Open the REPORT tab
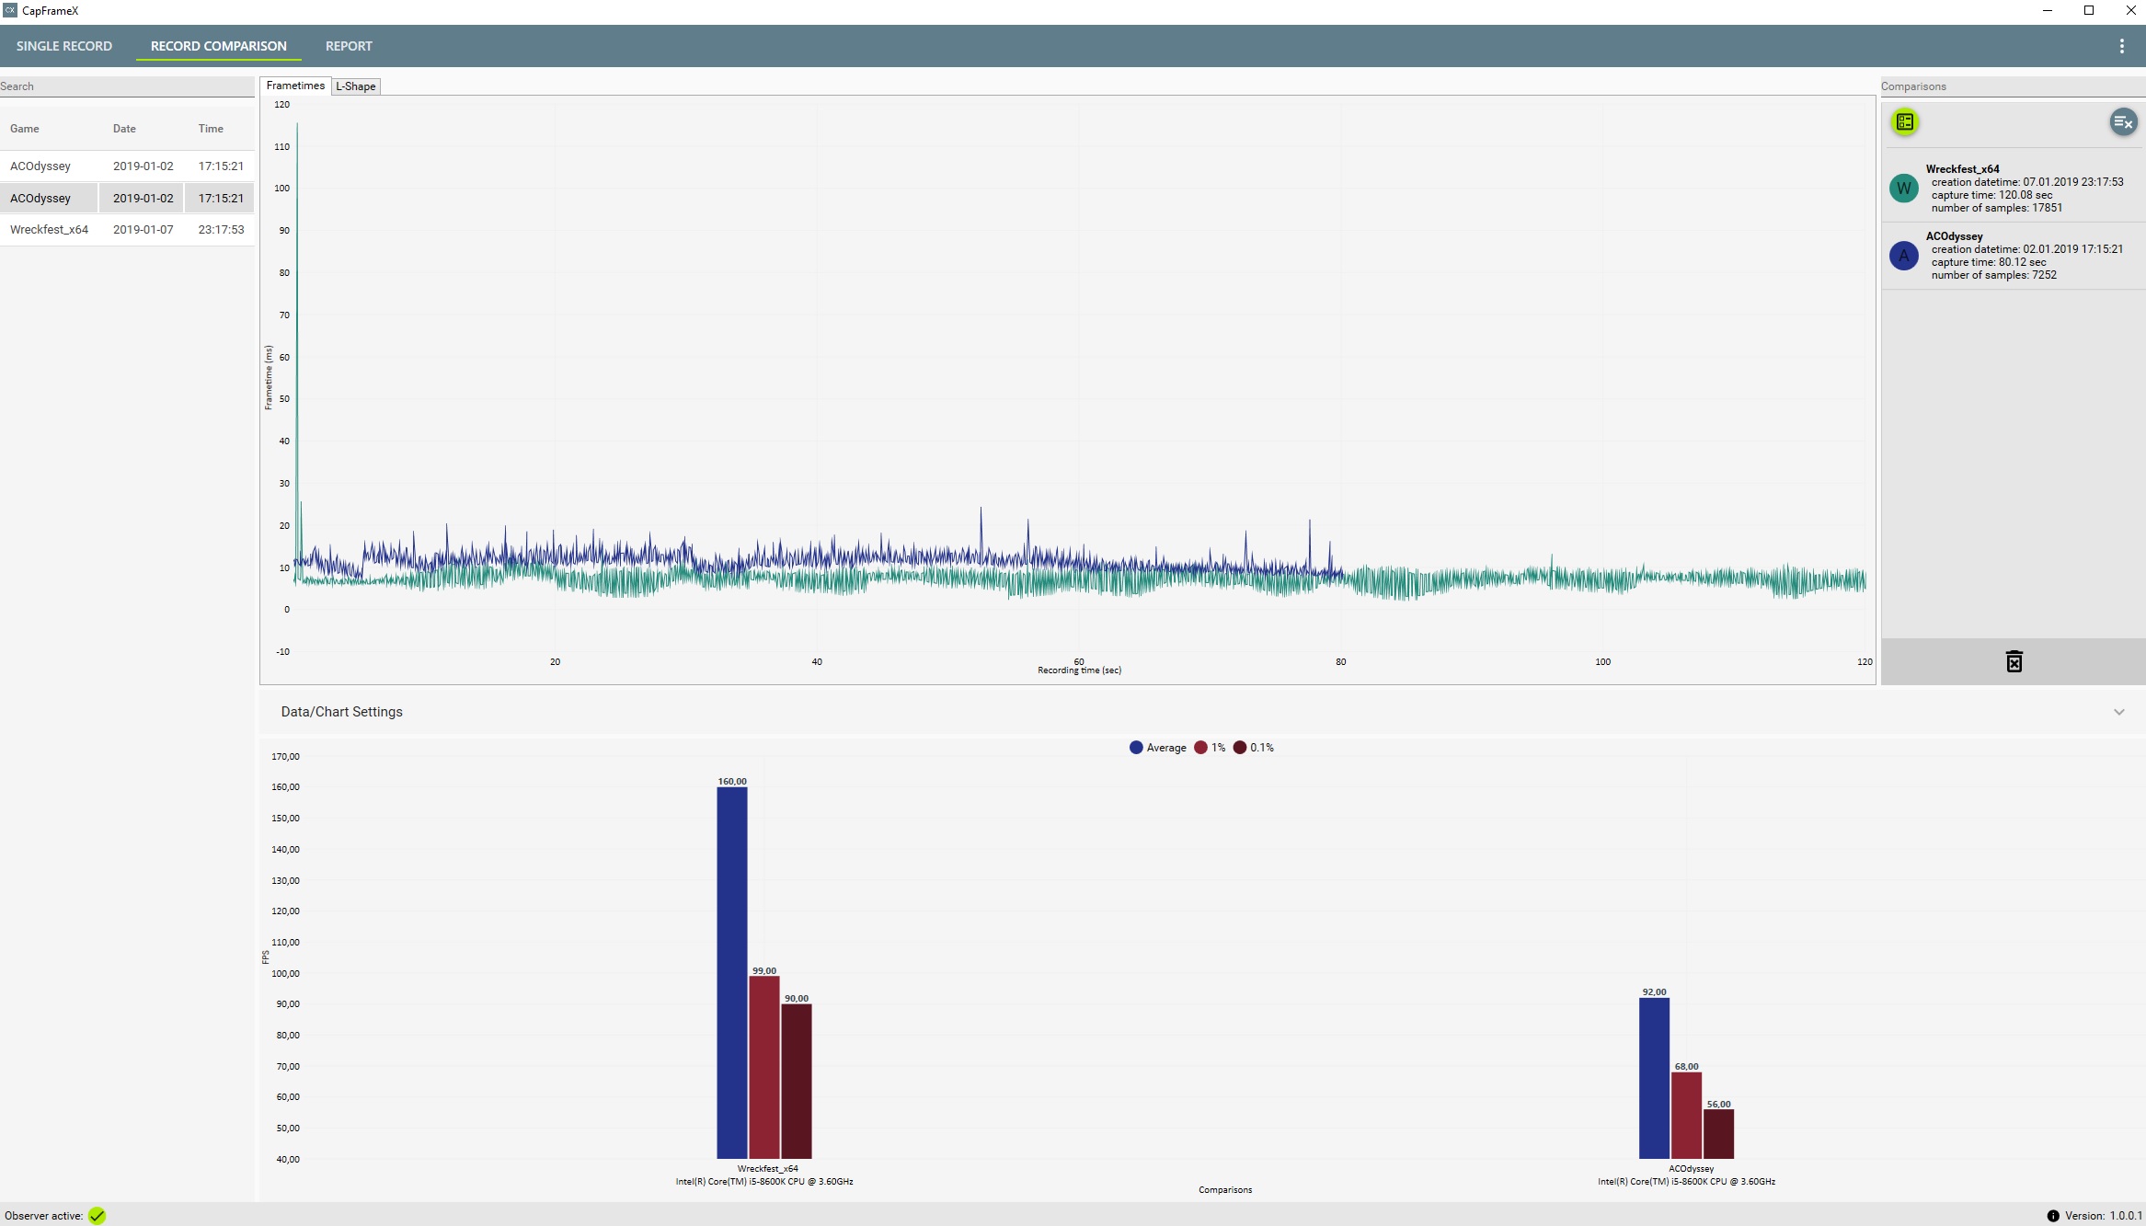 coord(349,46)
